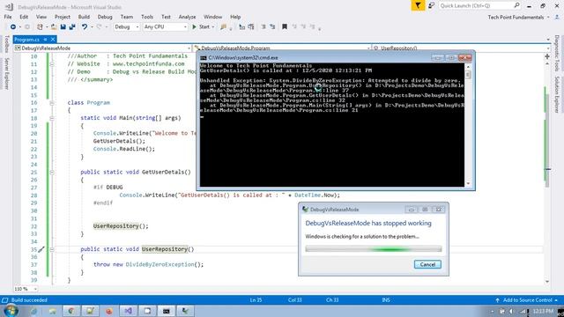
Task: Open the Analyze menu
Action: [187, 17]
